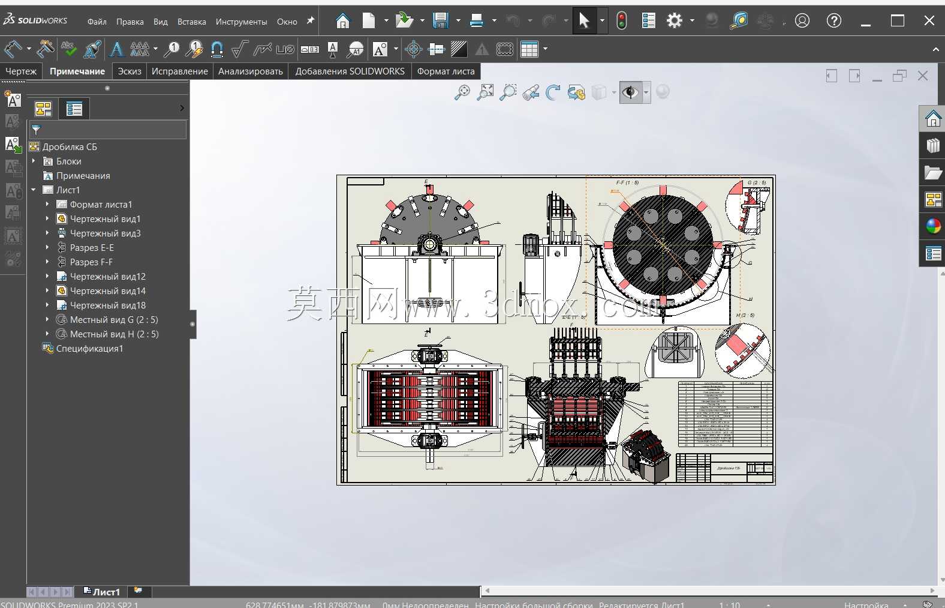Insert a Surface Finish symbol
The height and width of the screenshot is (608, 945).
point(239,49)
